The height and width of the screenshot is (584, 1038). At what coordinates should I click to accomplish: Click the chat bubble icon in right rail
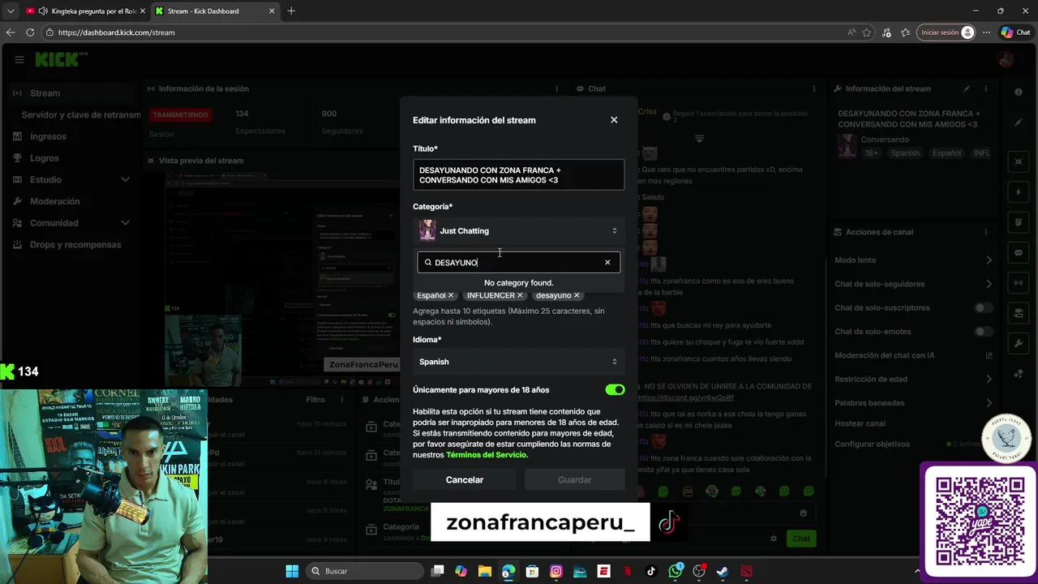click(1019, 253)
